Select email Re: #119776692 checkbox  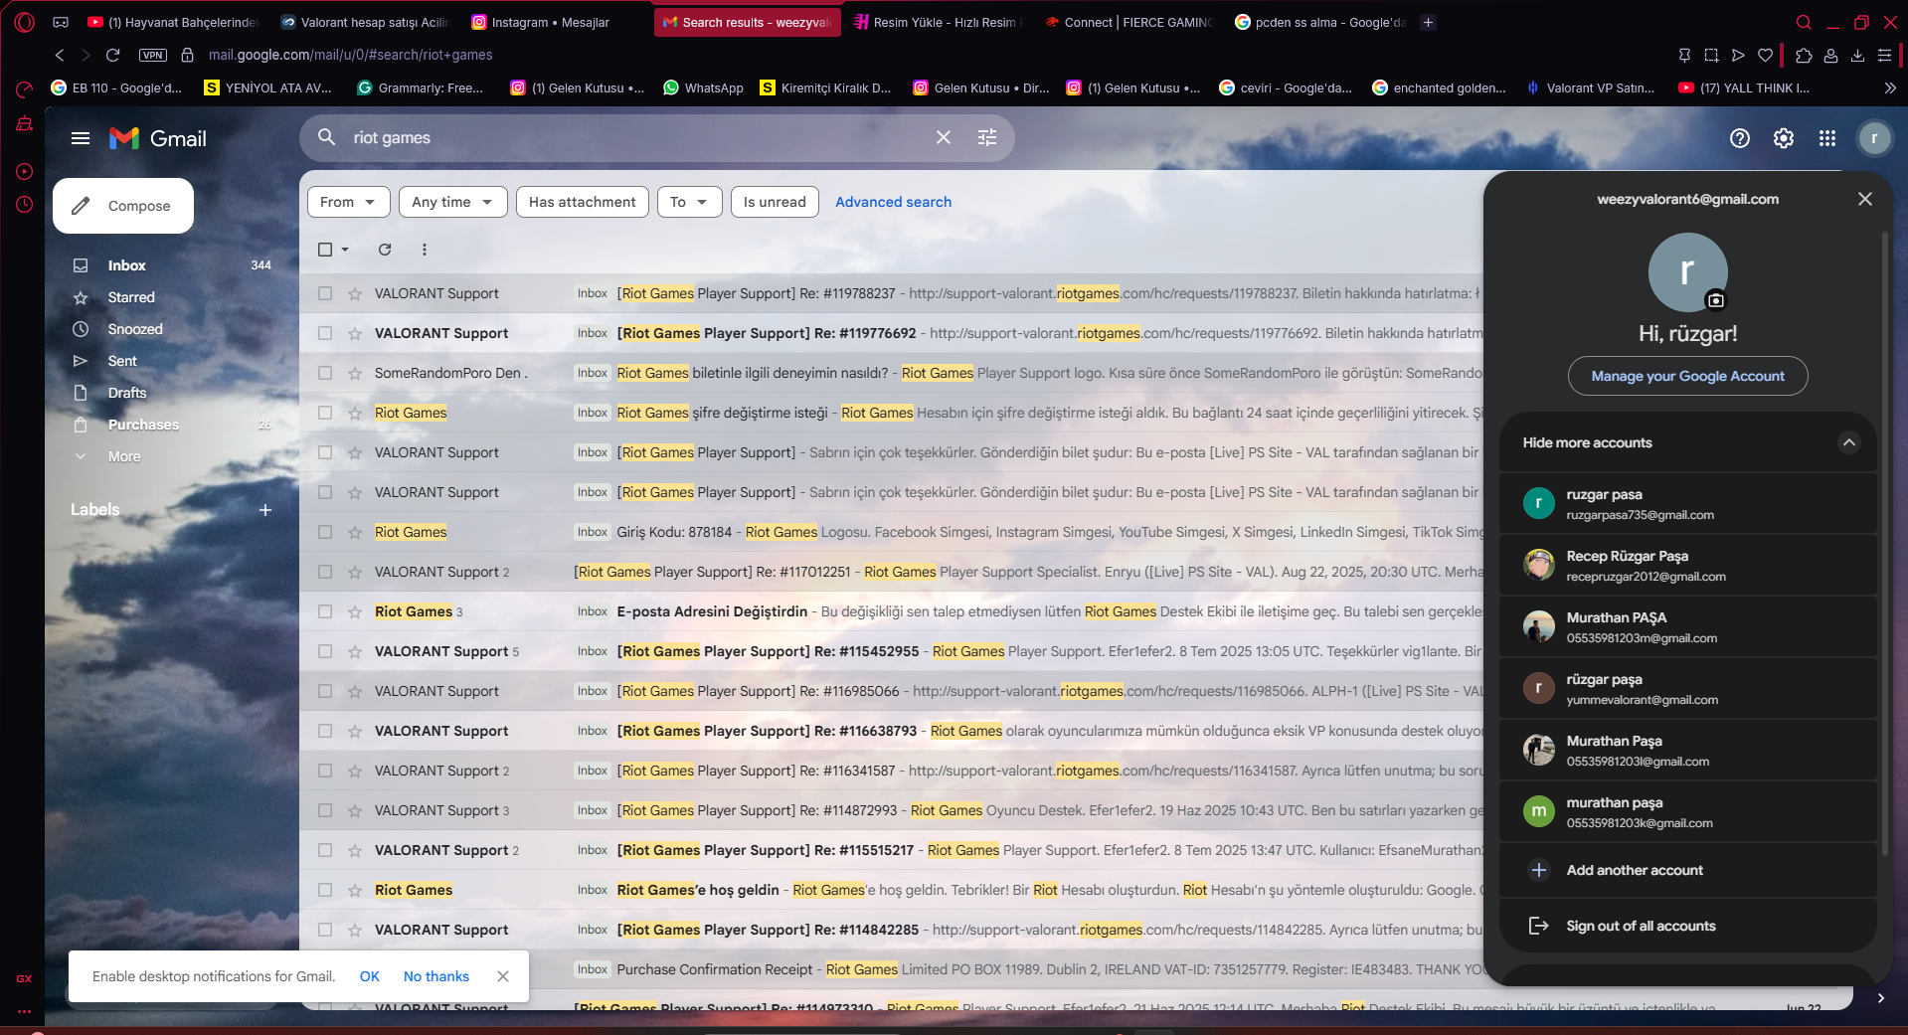tap(325, 333)
